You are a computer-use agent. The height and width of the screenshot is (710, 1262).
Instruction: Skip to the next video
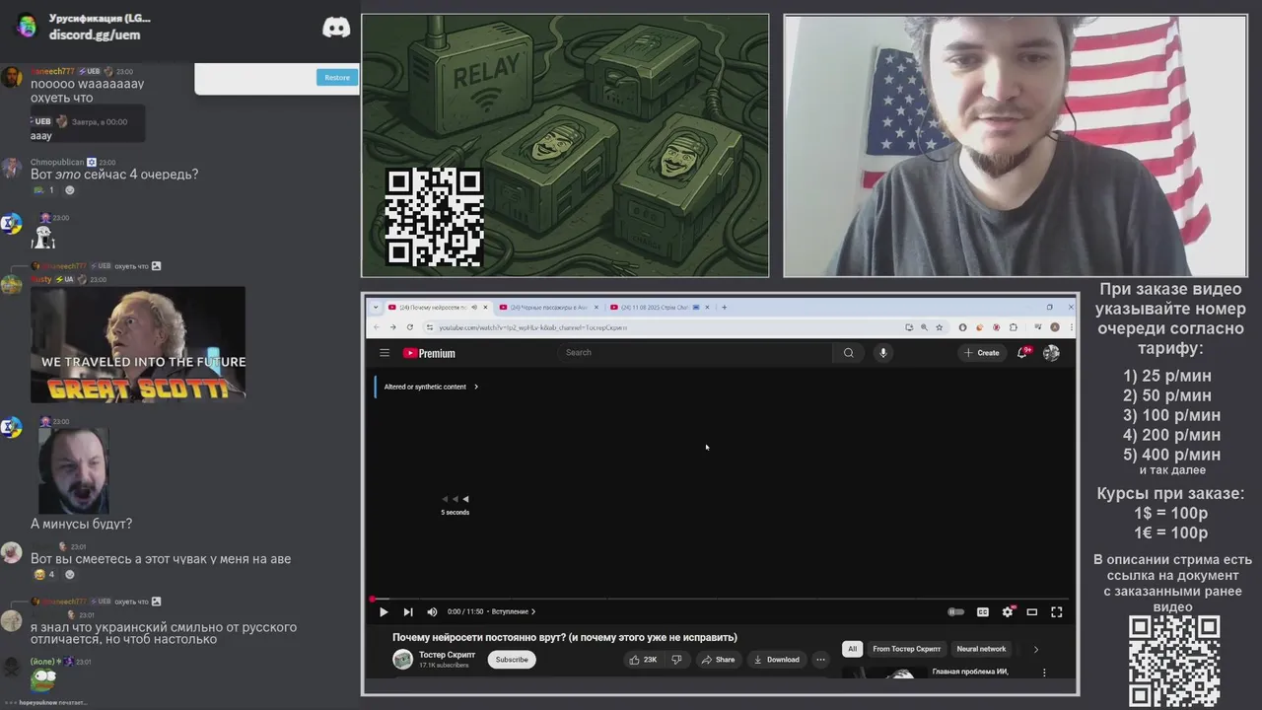click(x=408, y=612)
